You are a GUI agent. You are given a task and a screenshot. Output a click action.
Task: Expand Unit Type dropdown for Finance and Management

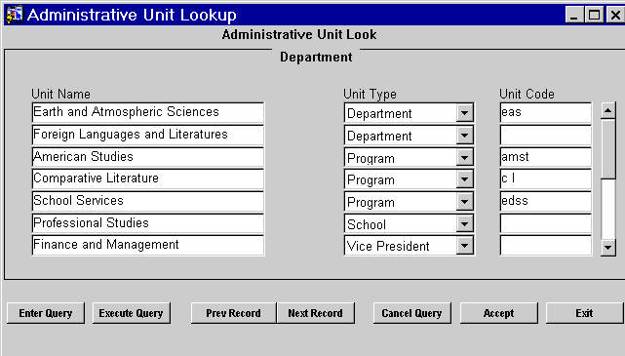click(464, 246)
